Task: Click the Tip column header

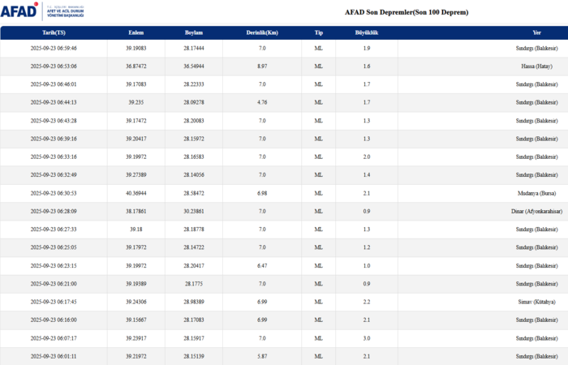Action: 319,32
